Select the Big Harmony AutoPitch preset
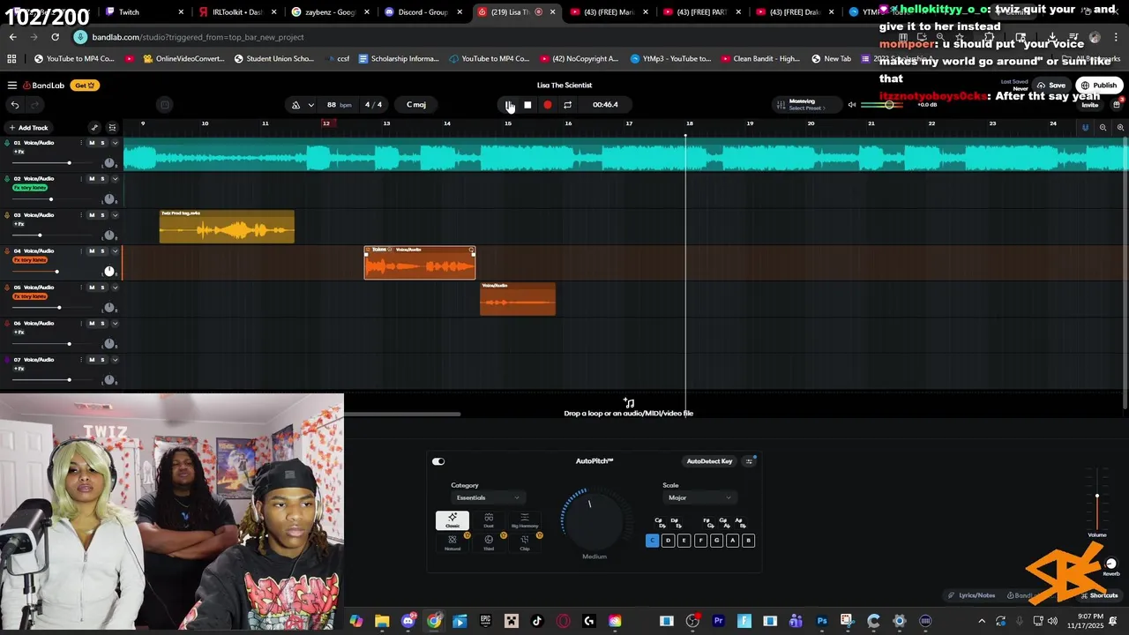The image size is (1129, 635). coord(525,520)
